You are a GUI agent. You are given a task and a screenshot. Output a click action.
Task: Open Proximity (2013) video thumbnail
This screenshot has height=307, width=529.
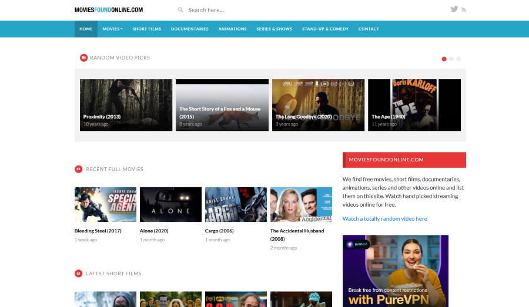pyautogui.click(x=126, y=105)
